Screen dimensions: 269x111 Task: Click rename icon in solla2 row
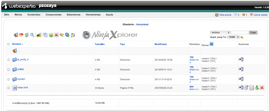[x=241, y=69]
